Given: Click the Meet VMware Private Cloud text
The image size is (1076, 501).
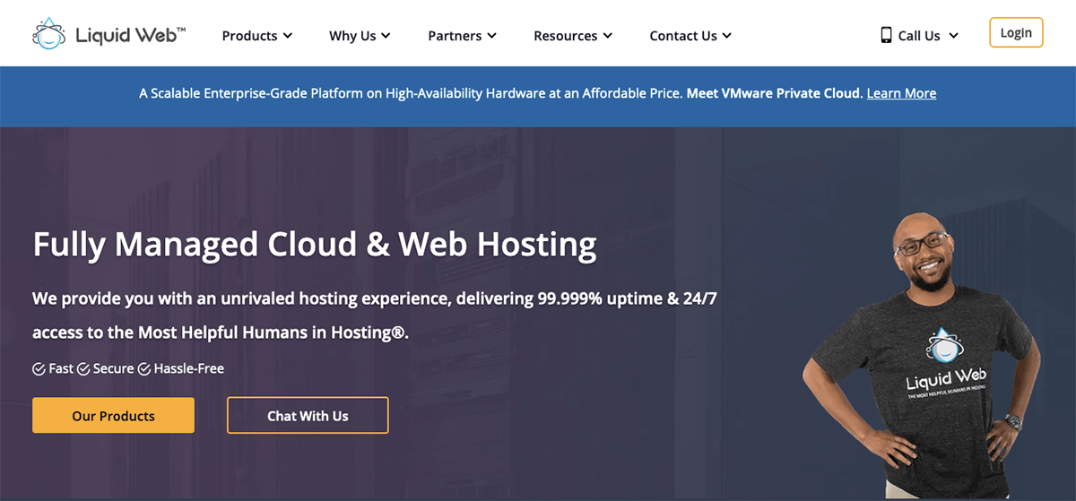Looking at the screenshot, I should pyautogui.click(x=774, y=93).
